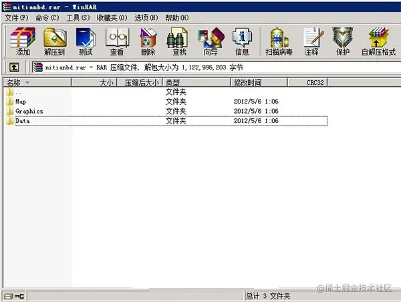Click the sort arrow in 名称 header
The image size is (401, 302).
[x=27, y=83]
